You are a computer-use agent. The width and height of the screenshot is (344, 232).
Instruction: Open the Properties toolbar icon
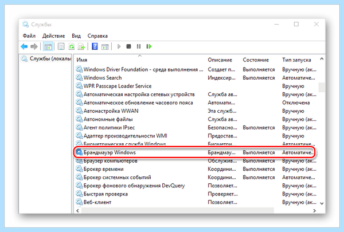61,46
